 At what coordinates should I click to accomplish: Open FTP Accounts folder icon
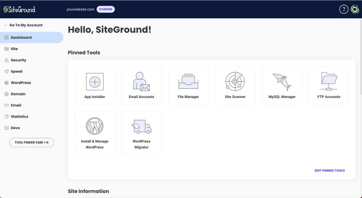[329, 81]
